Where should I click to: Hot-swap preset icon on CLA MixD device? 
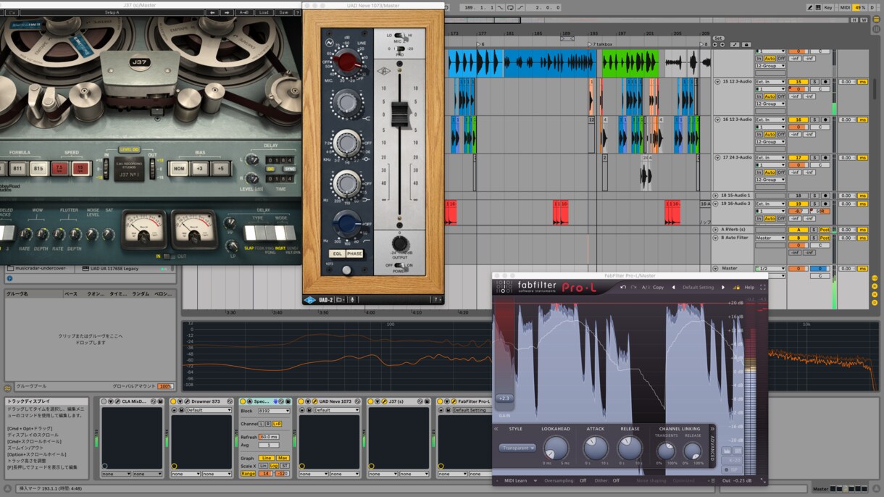[x=154, y=401]
